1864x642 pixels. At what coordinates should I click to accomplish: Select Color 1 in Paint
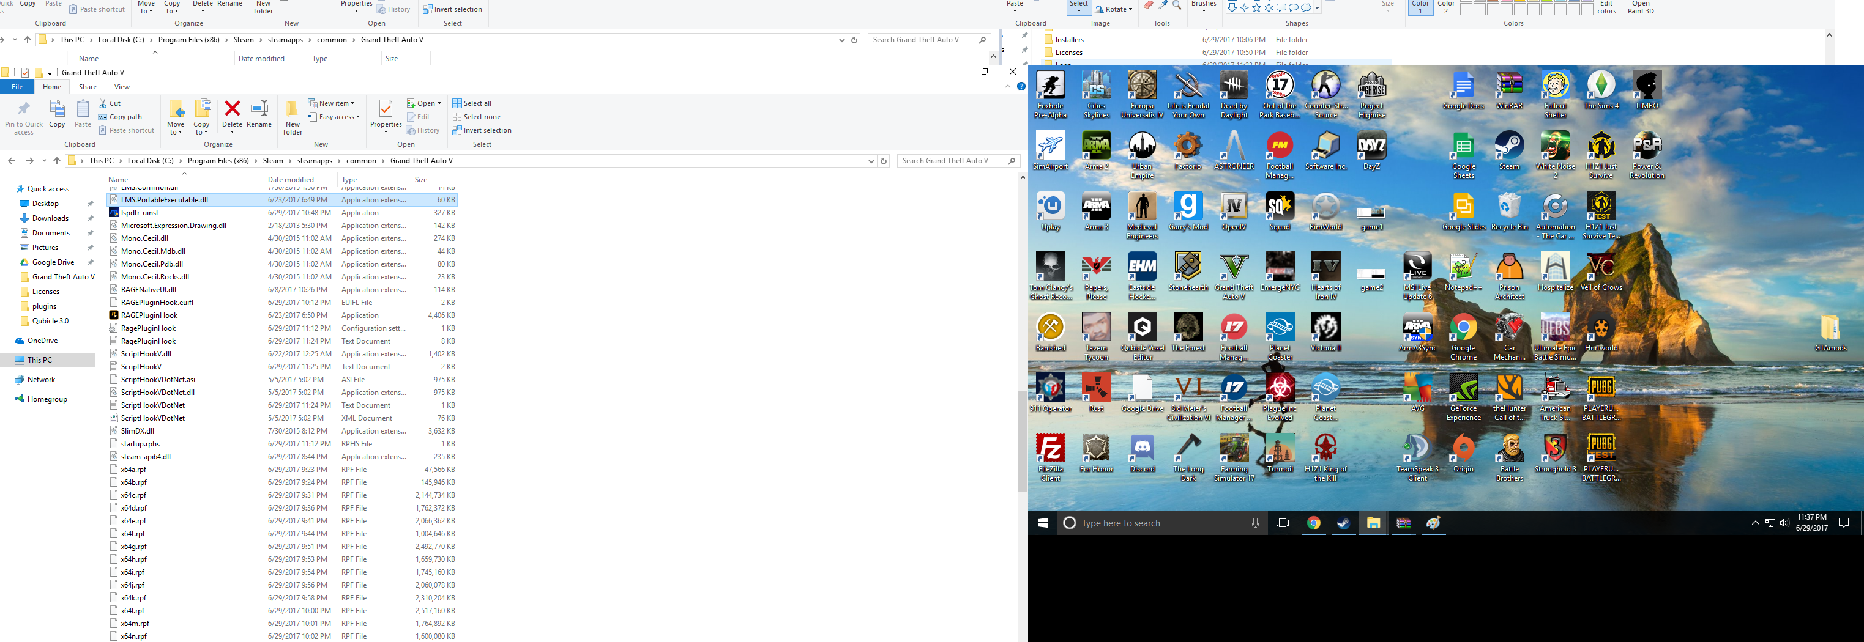tap(1420, 7)
